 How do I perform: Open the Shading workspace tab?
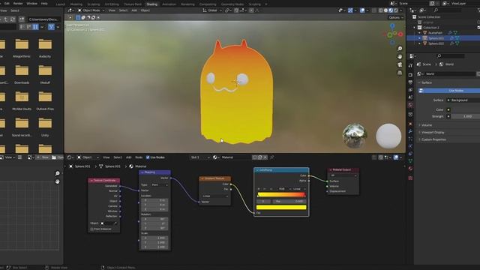(x=151, y=4)
